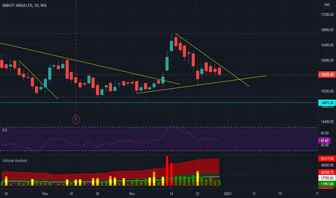This screenshot has width=336, height=198.
Task: Click the 17200.00 price axis value
Action: pos(327,14)
